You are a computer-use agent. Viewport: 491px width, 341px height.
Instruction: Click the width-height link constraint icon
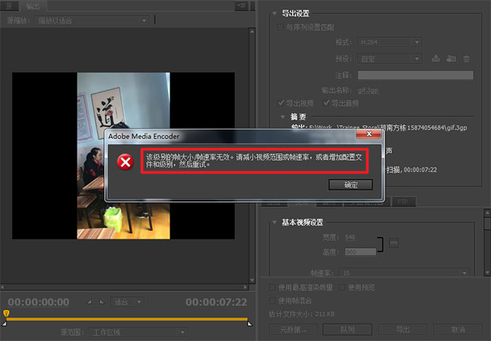394,243
